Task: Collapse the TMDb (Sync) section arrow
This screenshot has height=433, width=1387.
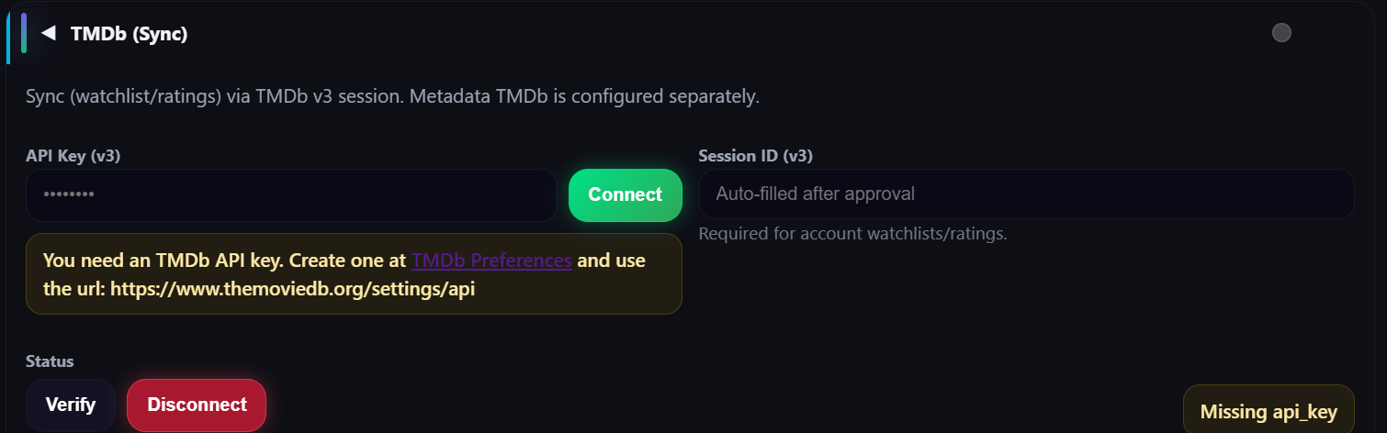Action: pyautogui.click(x=49, y=34)
